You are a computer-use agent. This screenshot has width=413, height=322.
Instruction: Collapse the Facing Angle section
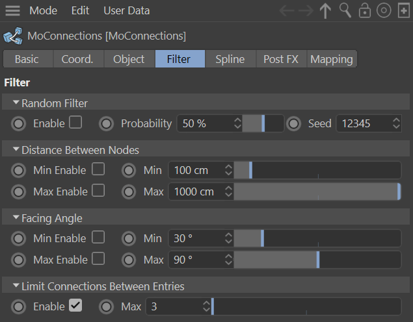pos(16,217)
